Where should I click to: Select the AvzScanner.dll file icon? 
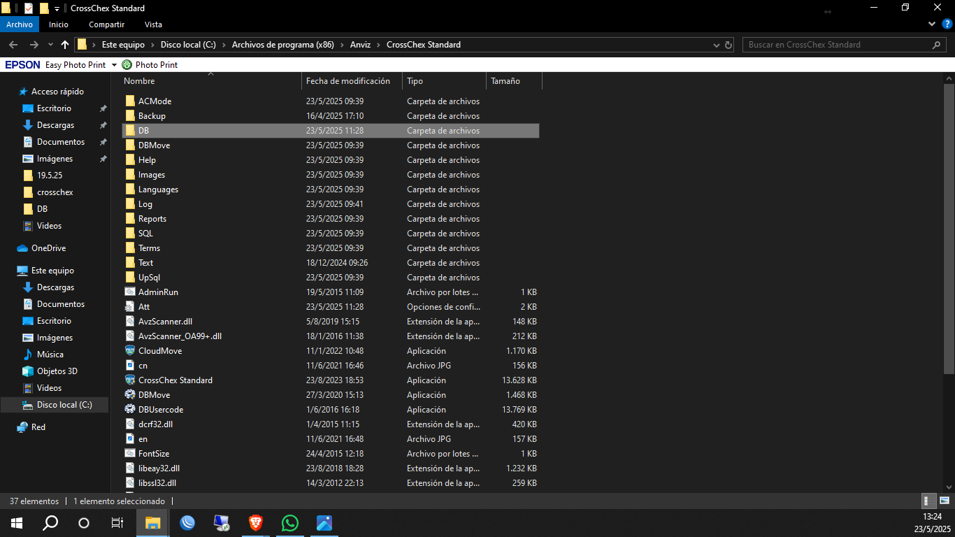[130, 322]
